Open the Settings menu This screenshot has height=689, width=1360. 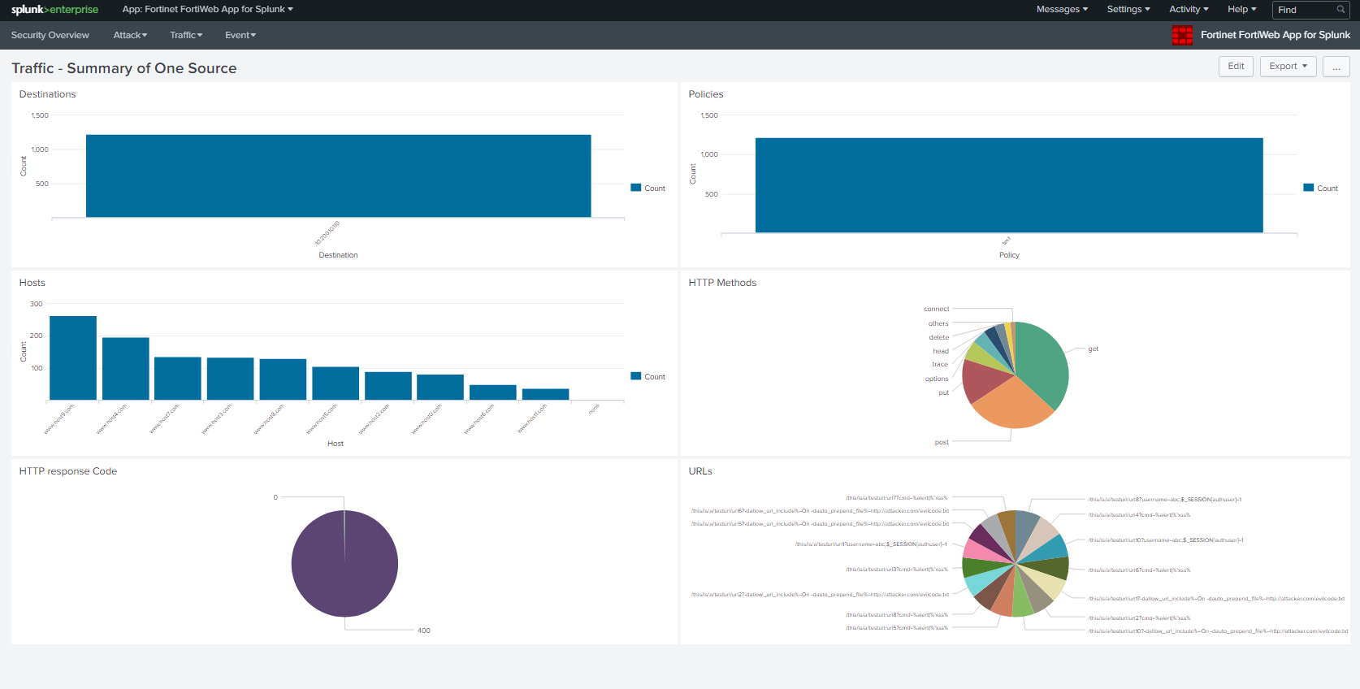point(1128,10)
